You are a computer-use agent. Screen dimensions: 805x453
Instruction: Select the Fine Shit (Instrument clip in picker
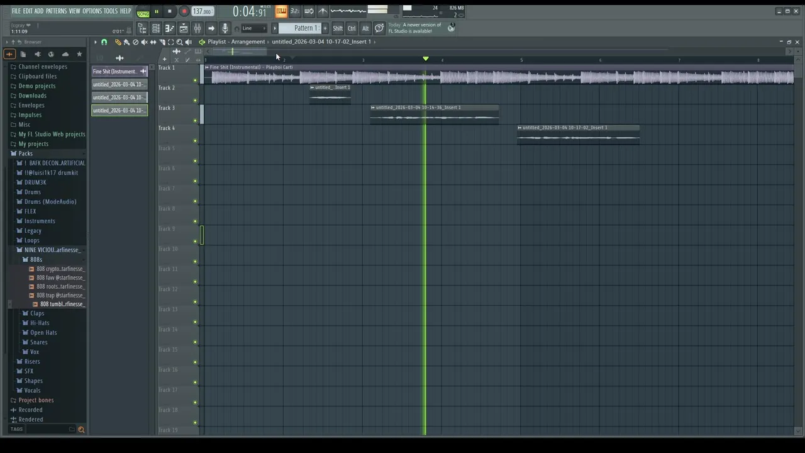tap(119, 71)
